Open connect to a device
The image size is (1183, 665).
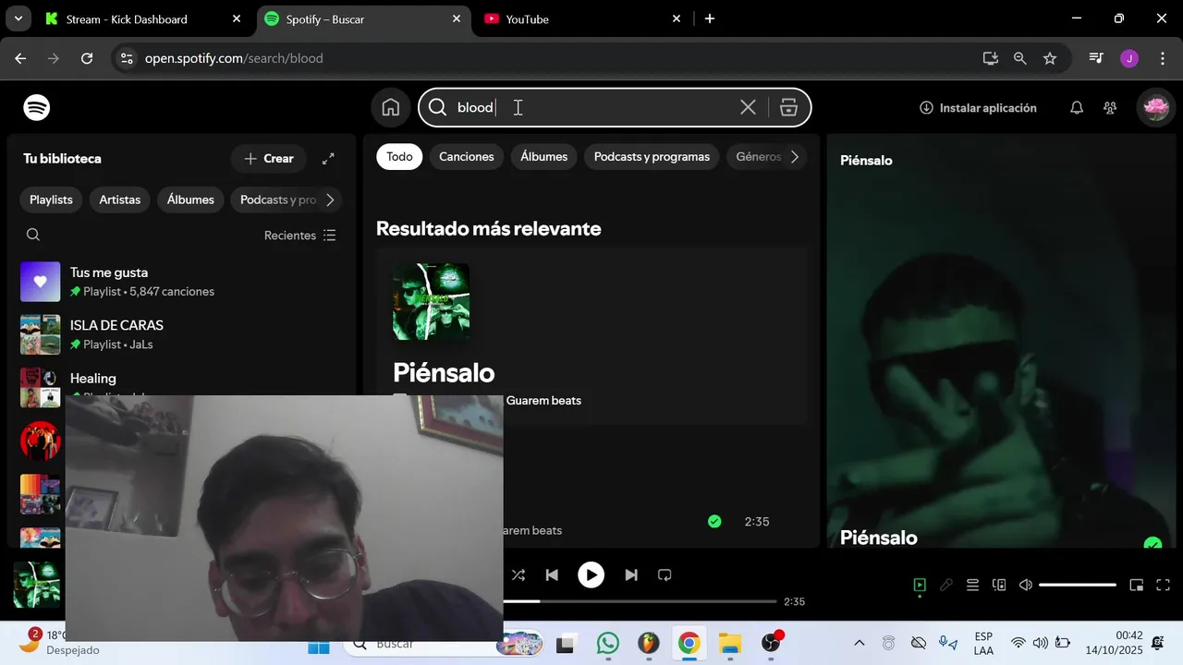click(x=999, y=585)
